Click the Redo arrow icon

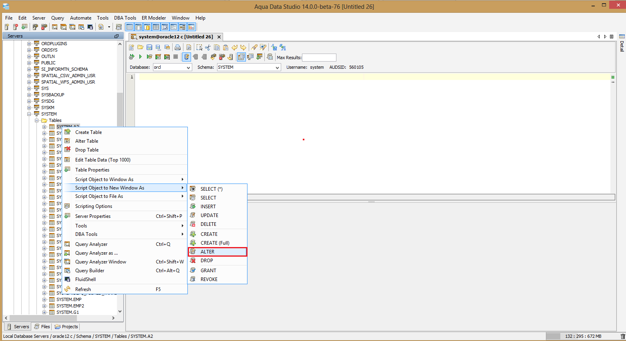tap(243, 47)
